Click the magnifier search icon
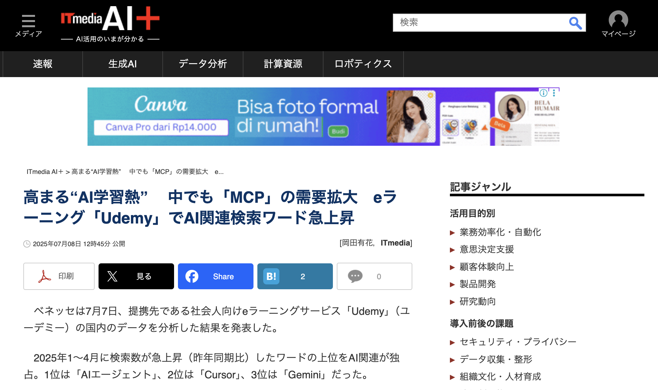This screenshot has height=390, width=658. click(575, 23)
